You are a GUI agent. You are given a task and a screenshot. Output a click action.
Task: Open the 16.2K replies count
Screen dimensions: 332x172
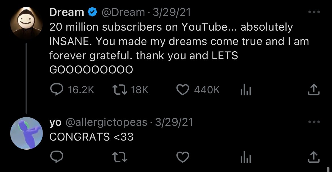(81, 90)
